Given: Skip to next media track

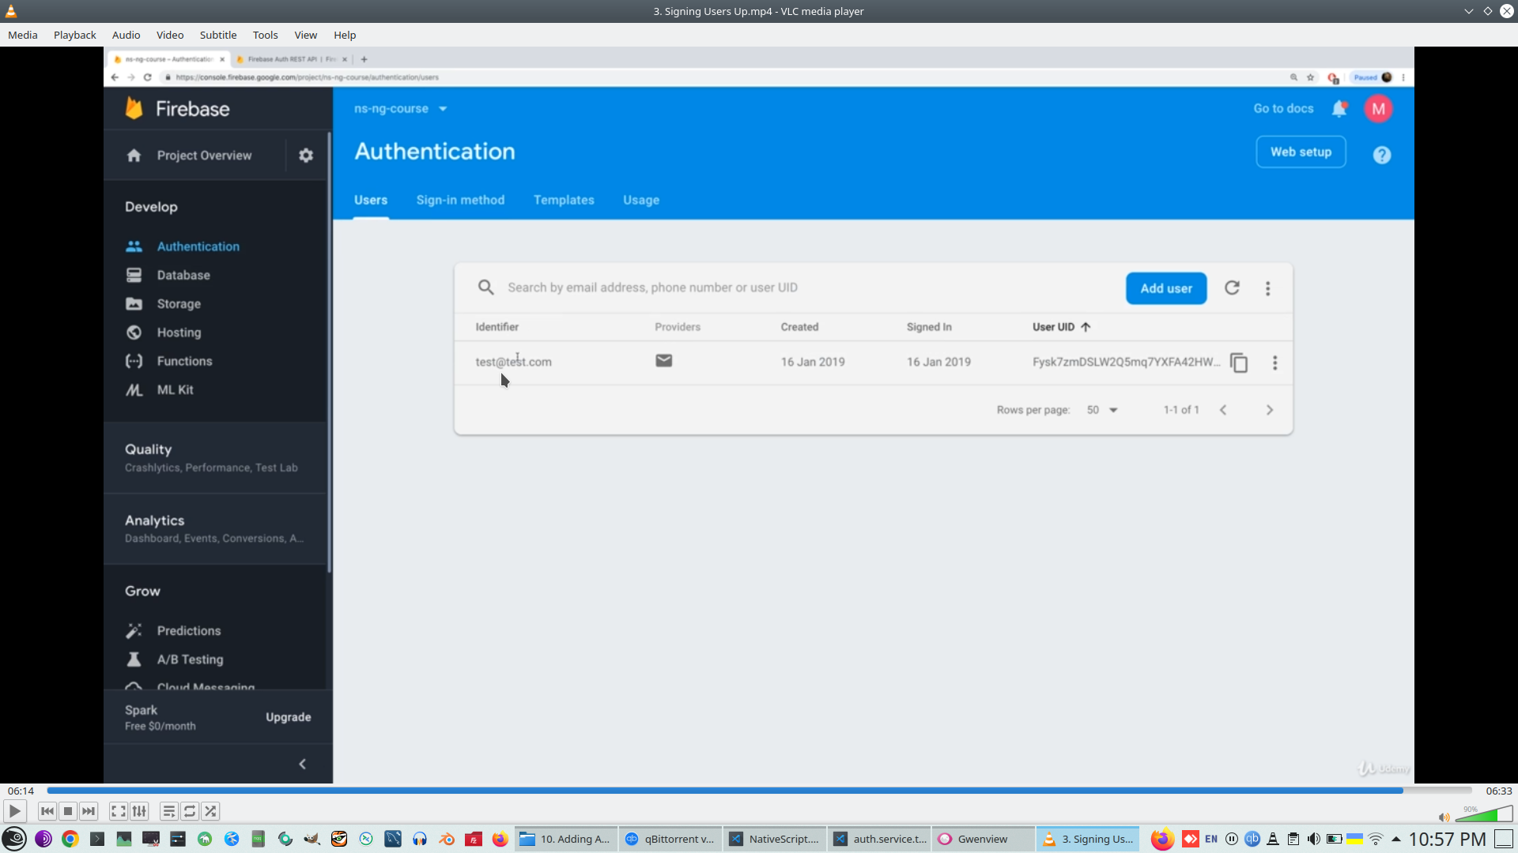Looking at the screenshot, I should tap(89, 811).
